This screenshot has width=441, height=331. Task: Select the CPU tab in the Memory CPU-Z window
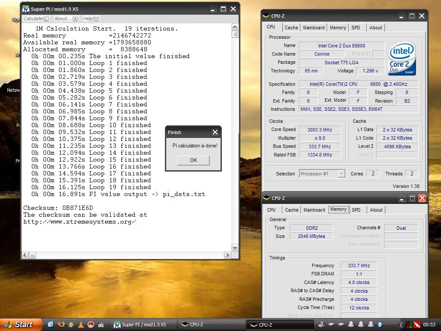271,210
